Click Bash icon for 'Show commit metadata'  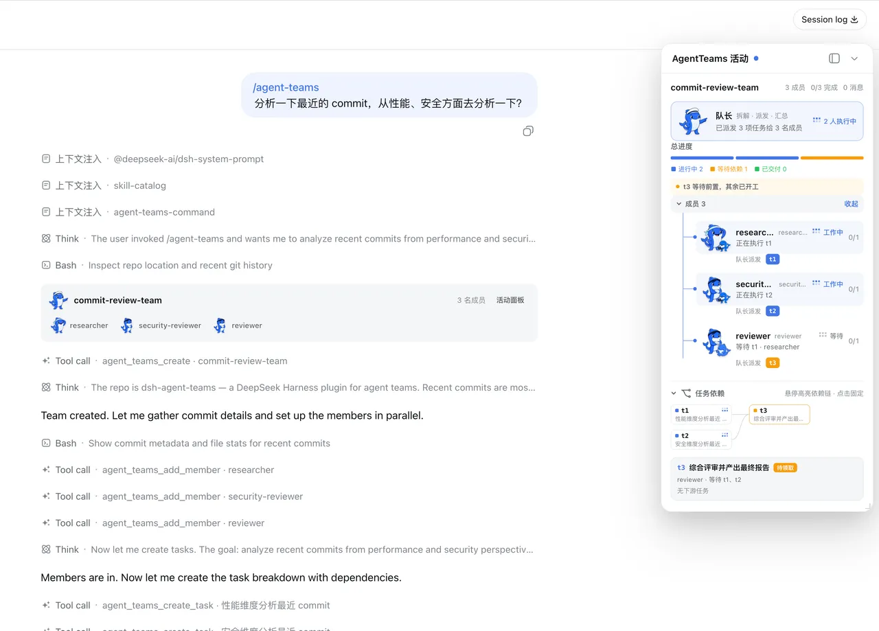point(46,443)
